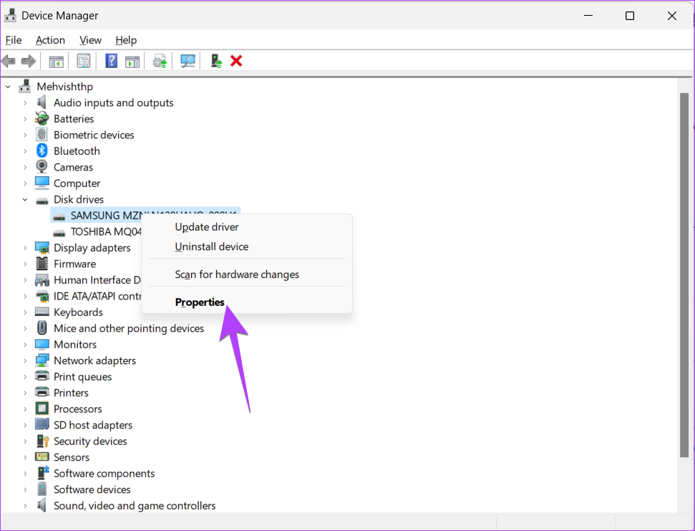The height and width of the screenshot is (531, 695).
Task: Expand the Network adapters category
Action: pyautogui.click(x=25, y=360)
